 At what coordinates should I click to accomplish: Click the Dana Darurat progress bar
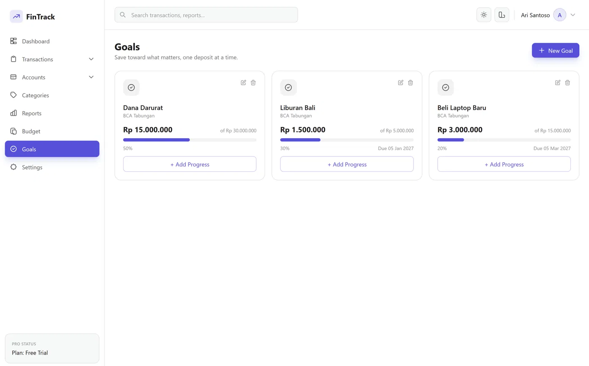point(190,140)
